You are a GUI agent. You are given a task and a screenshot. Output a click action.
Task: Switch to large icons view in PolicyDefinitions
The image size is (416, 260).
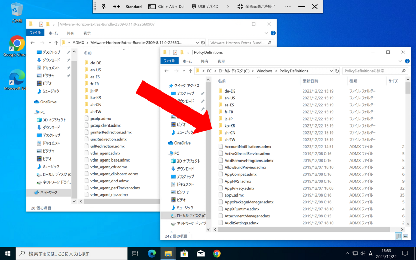[x=406, y=236]
